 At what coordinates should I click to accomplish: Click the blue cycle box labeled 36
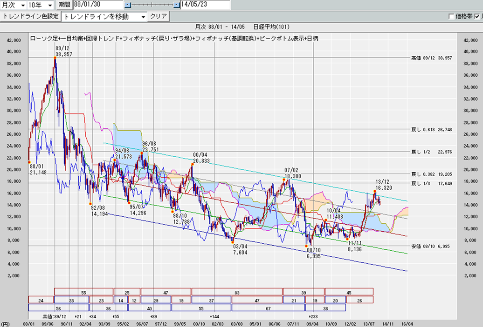point(109,307)
